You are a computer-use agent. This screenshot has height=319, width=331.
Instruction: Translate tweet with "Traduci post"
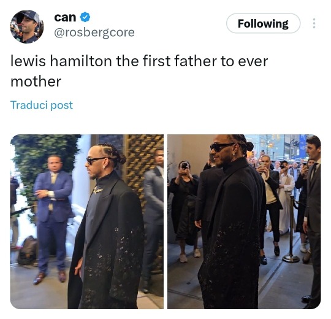click(42, 105)
